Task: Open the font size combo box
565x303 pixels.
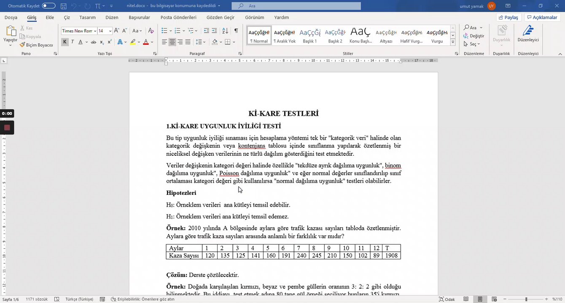Action: [x=105, y=31]
